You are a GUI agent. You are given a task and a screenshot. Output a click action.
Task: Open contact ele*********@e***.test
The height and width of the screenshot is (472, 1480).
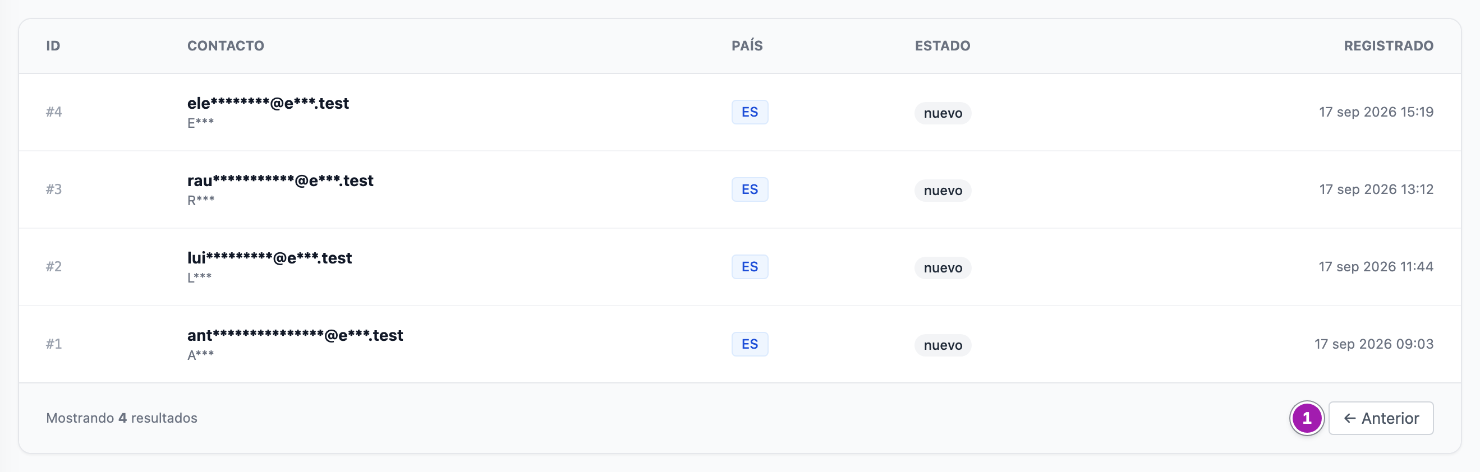pyautogui.click(x=268, y=103)
